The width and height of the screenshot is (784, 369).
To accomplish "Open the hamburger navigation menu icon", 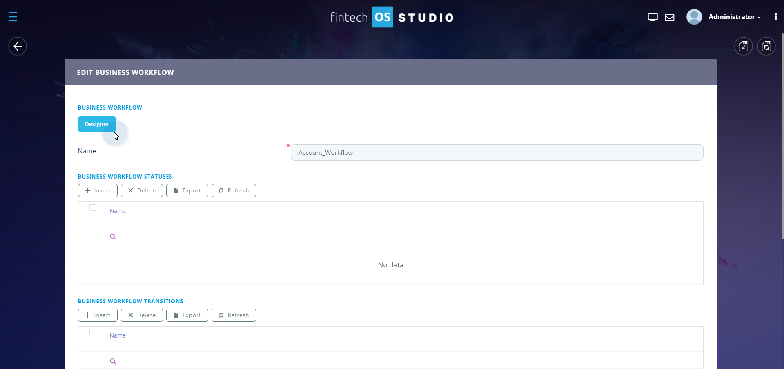I will (x=13, y=17).
